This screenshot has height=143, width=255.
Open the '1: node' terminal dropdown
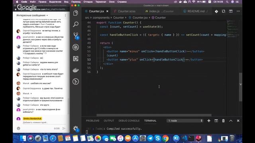click(x=185, y=121)
